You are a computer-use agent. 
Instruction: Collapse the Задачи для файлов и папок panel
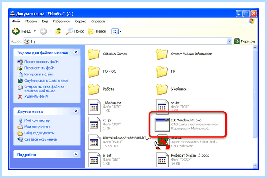(76, 52)
